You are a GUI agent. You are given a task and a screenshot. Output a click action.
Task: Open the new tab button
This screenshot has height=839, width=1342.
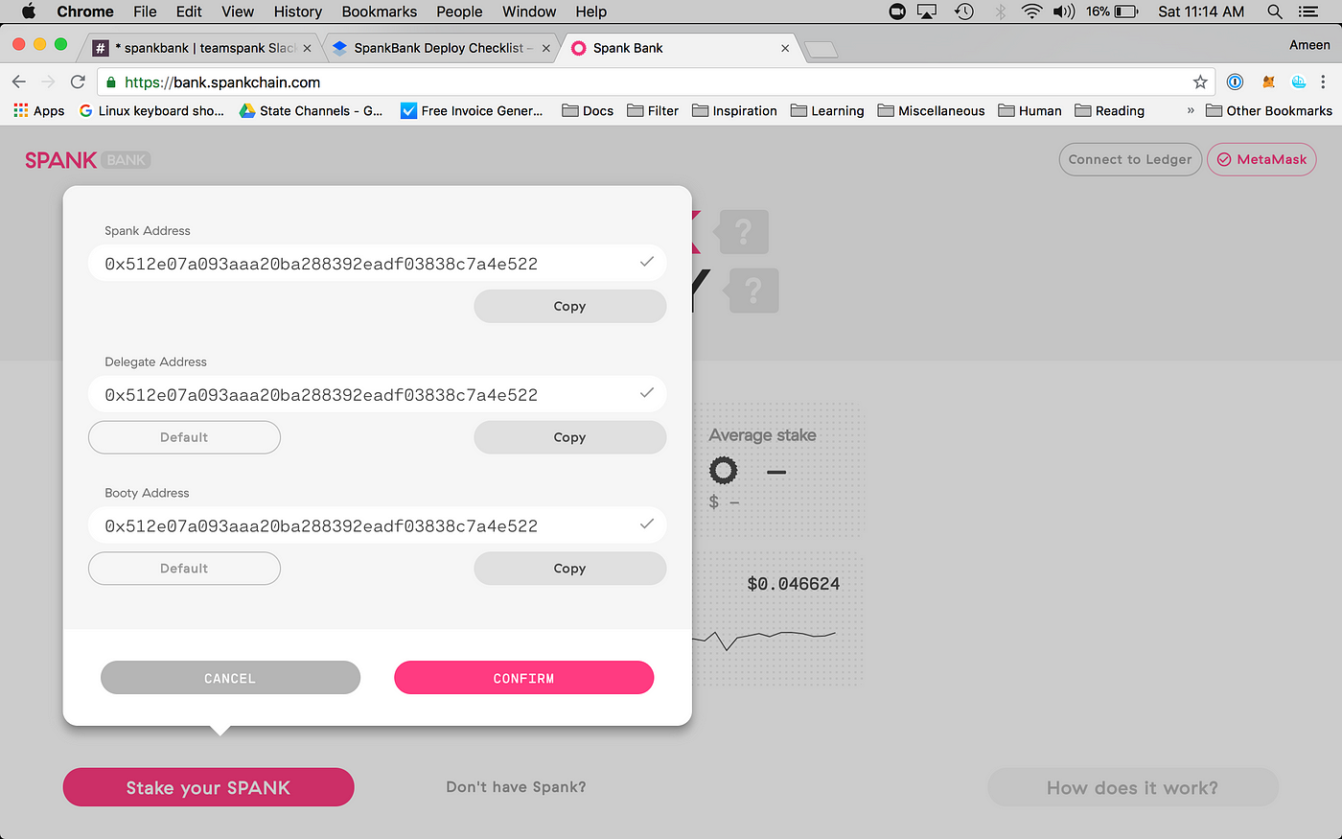click(x=821, y=49)
